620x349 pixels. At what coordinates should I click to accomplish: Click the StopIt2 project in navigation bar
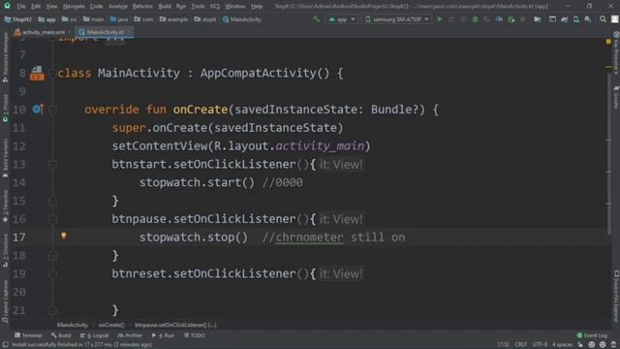coord(17,19)
